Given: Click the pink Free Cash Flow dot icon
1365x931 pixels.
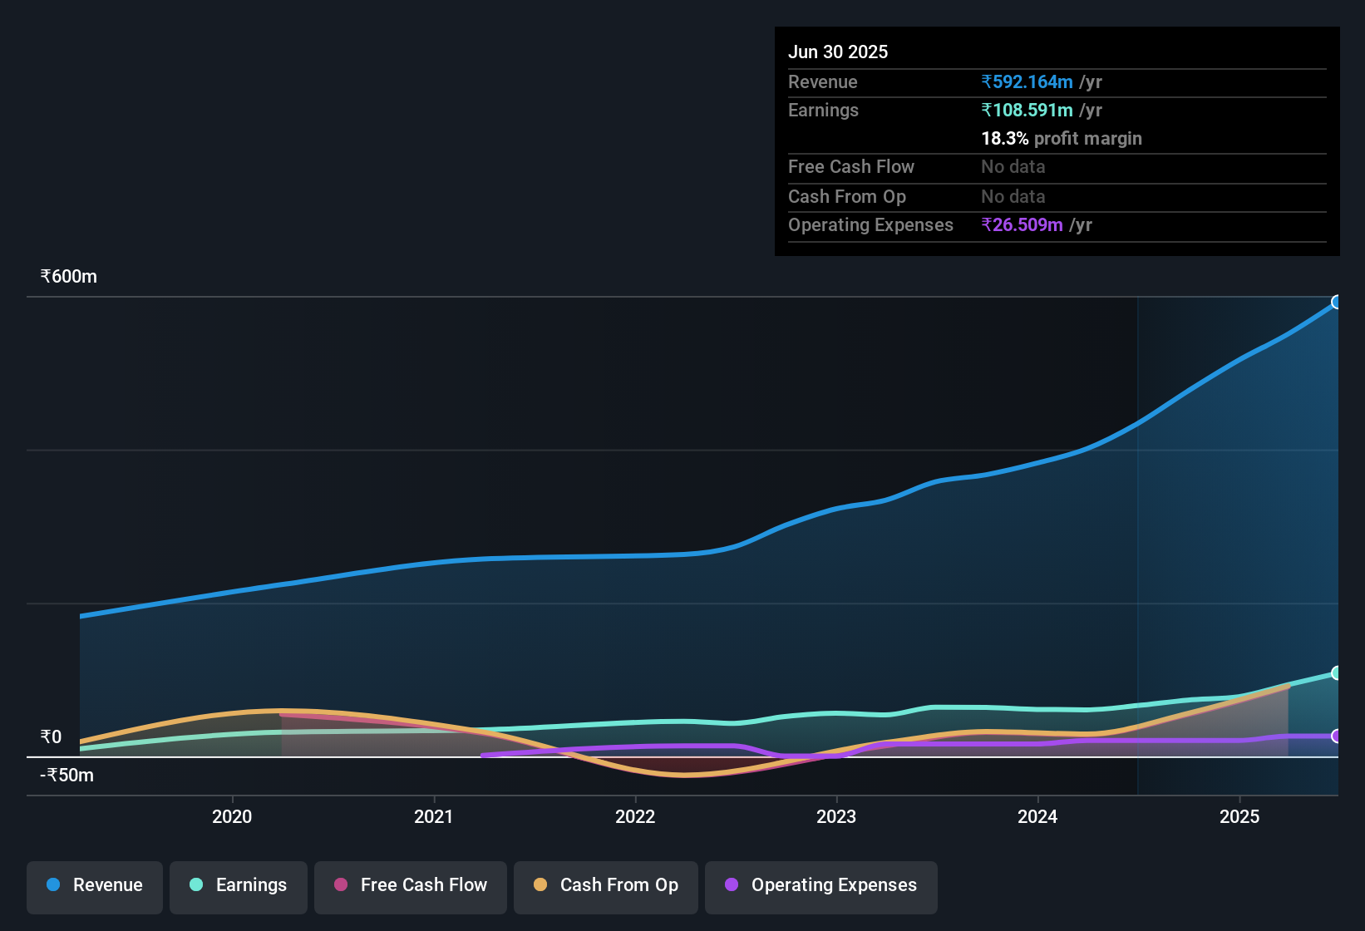Looking at the screenshot, I should (x=340, y=885).
